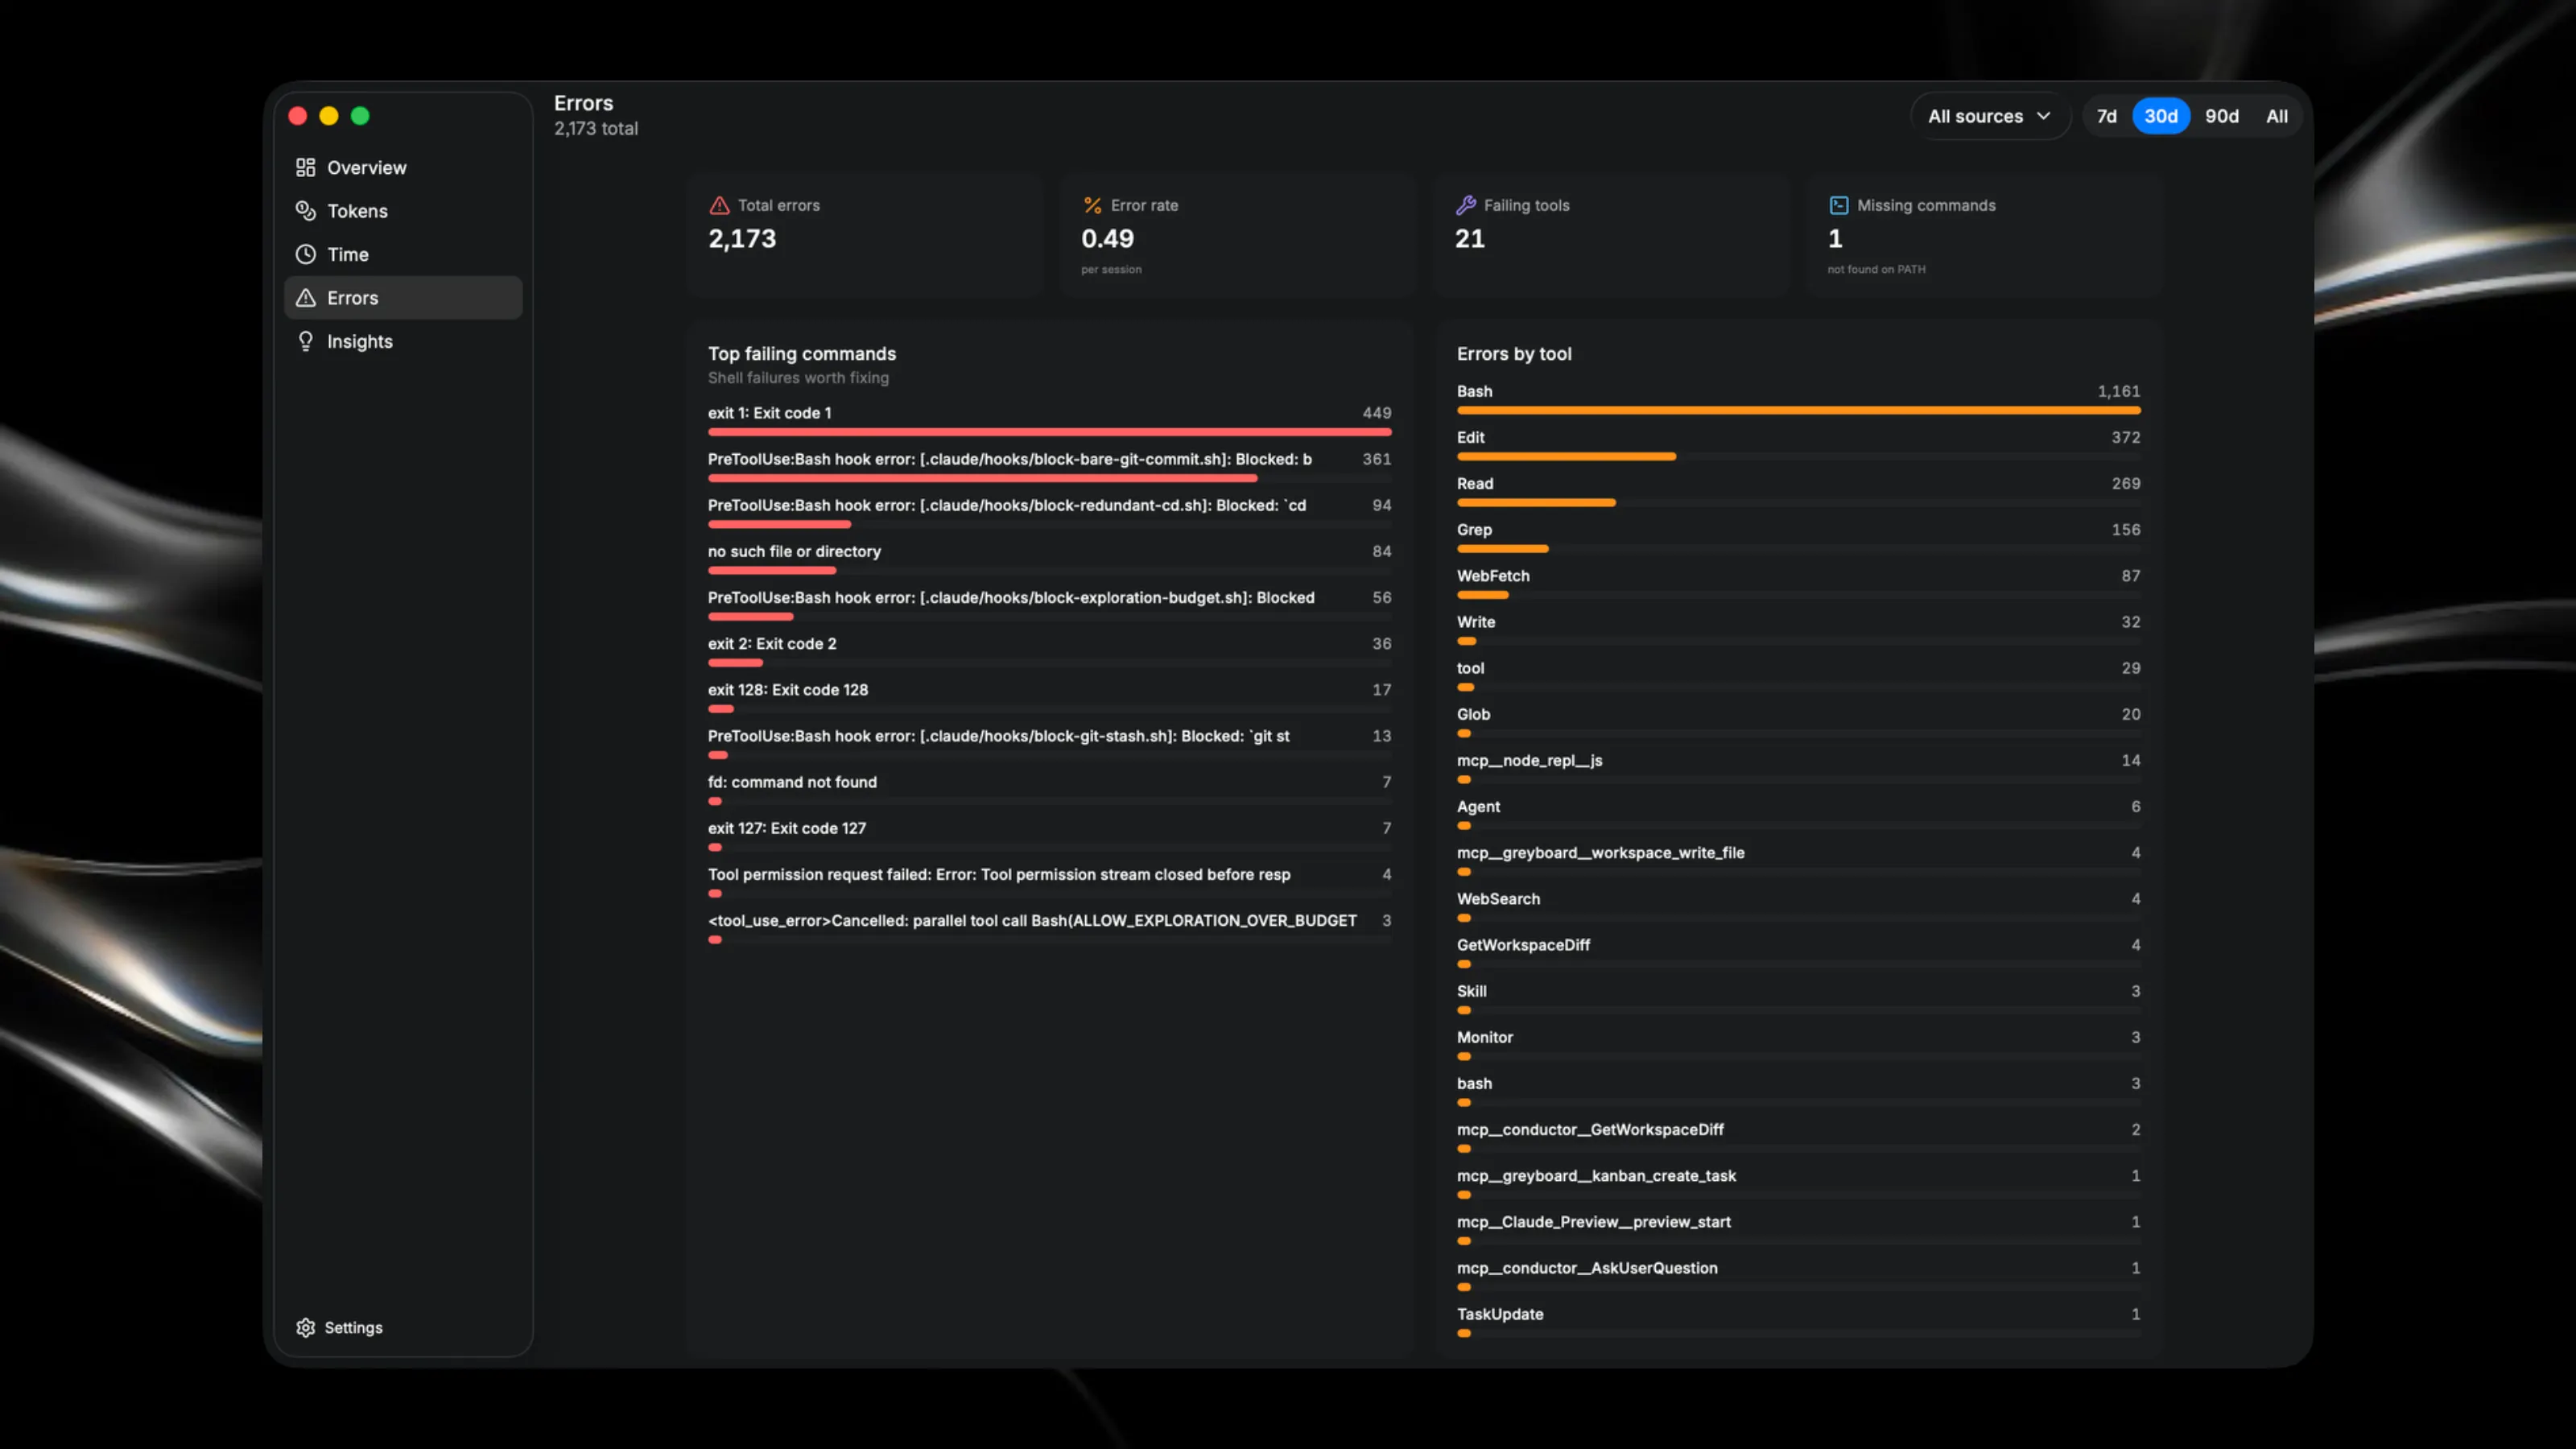Click 'fd: command not found' row

(1049, 790)
